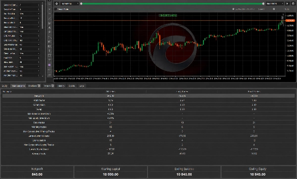
Task: Click the All trades value in Average trade row
Action: click(110, 154)
